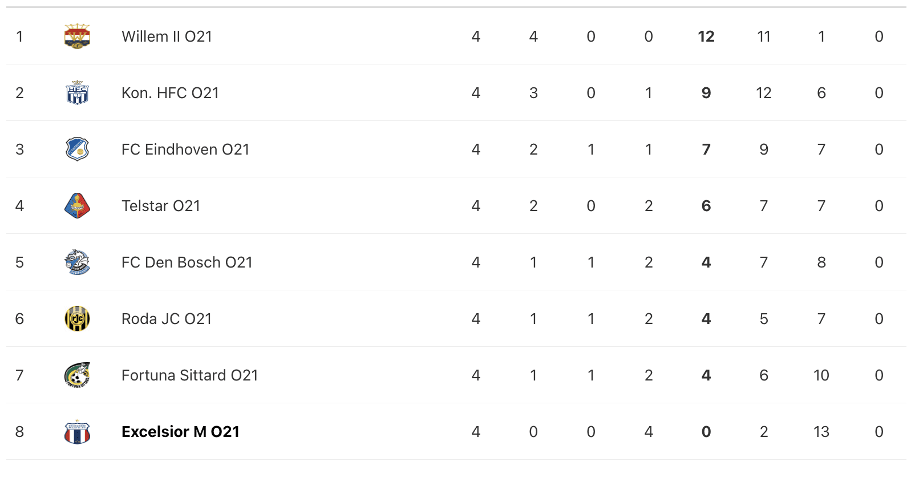Open the Willem II O21 team link
This screenshot has height=494, width=915.
pyautogui.click(x=167, y=37)
